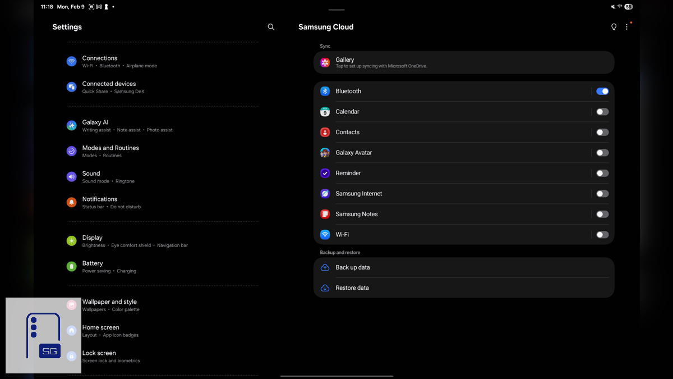Enable Galaxy Avatar sync toggle
This screenshot has height=379, width=673.
coord(602,153)
